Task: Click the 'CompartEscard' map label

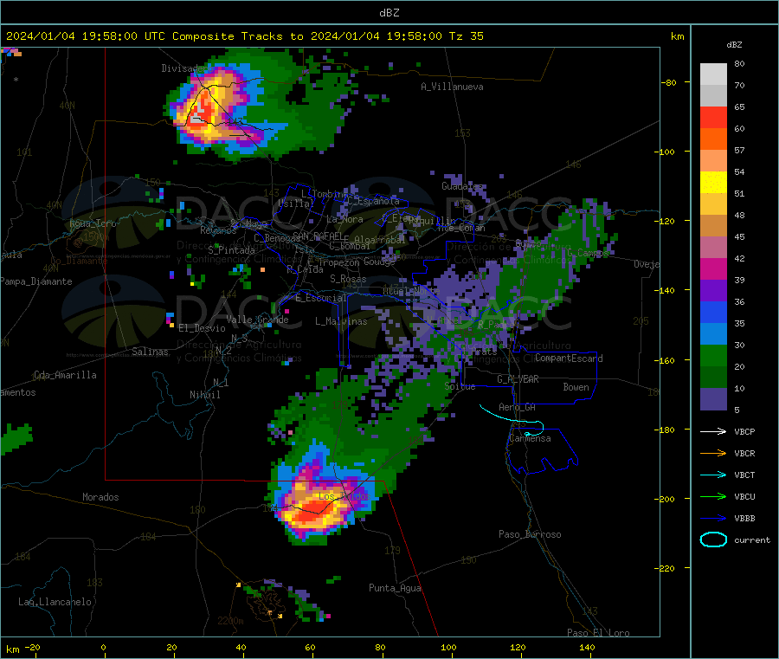Action: coord(569,359)
